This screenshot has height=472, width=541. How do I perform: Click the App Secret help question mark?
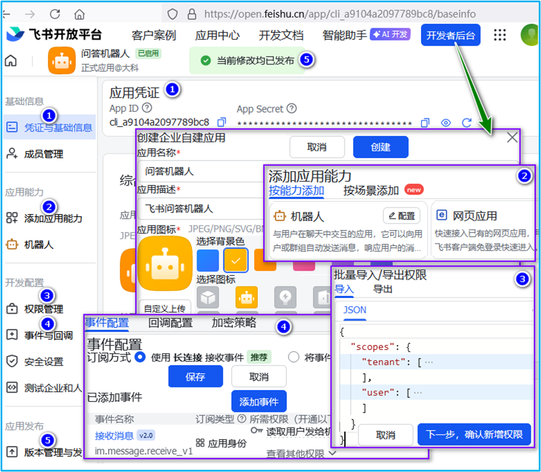pyautogui.click(x=292, y=109)
